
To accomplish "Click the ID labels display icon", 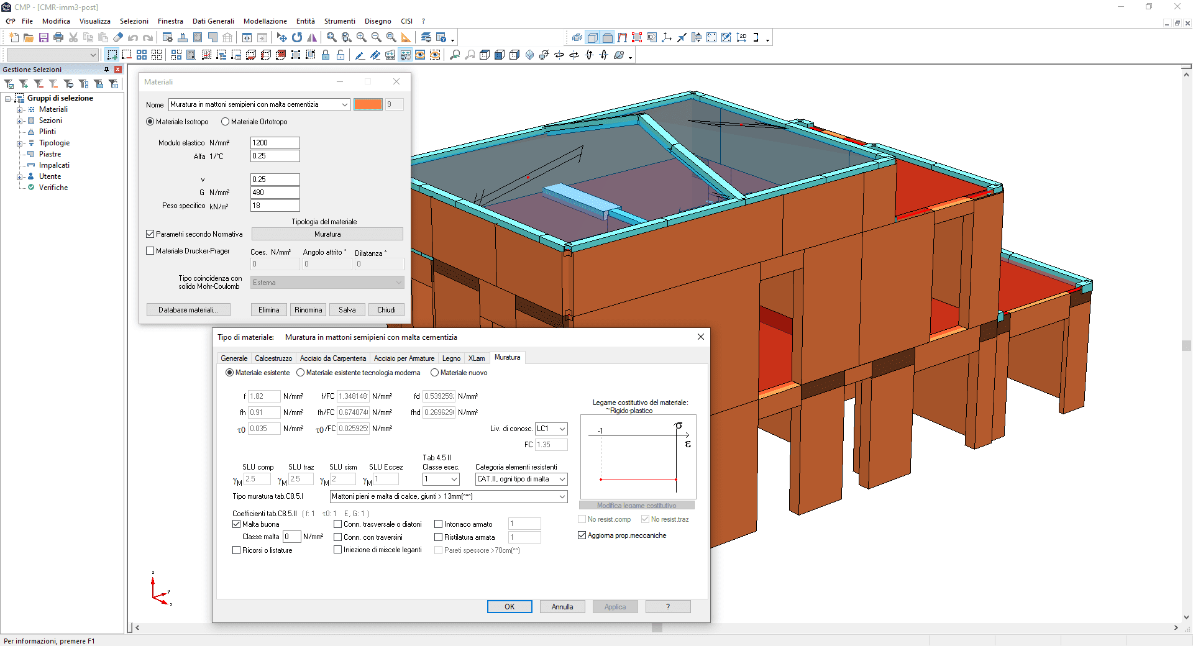I will pos(652,38).
